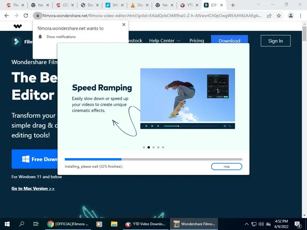Click the Filmora logo icon
307x230 pixels.
click(x=16, y=41)
